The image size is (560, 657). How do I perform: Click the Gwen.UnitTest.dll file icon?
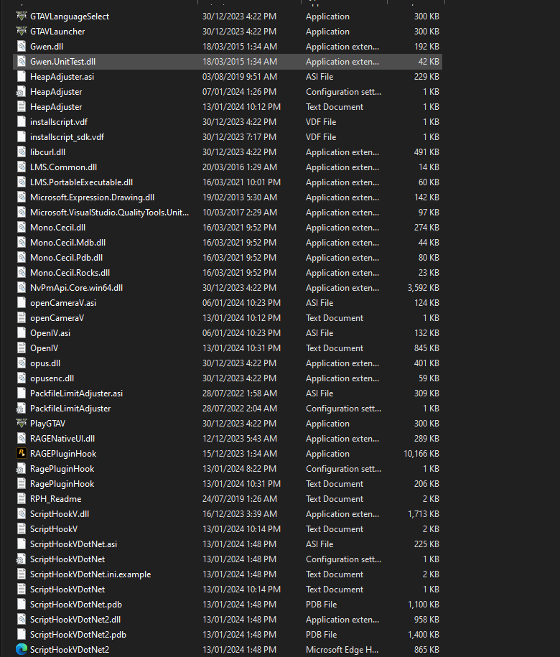click(x=22, y=62)
